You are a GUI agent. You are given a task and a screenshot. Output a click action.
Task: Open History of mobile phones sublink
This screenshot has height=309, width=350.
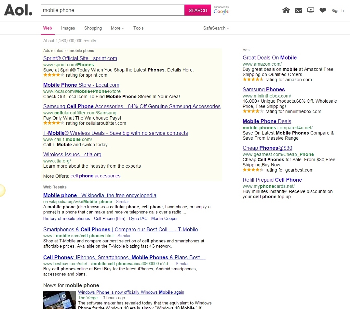(66, 218)
